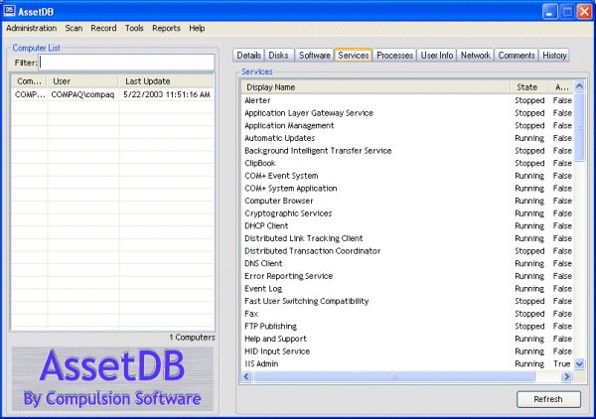Select the HID Input Service row
596x419 pixels.
407,351
